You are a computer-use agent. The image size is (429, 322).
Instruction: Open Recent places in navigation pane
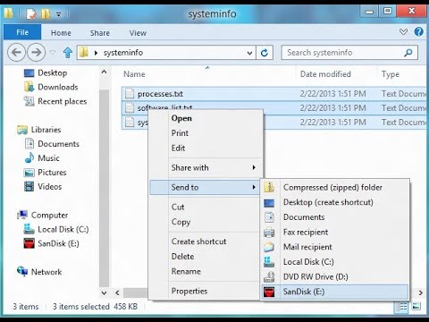55,101
